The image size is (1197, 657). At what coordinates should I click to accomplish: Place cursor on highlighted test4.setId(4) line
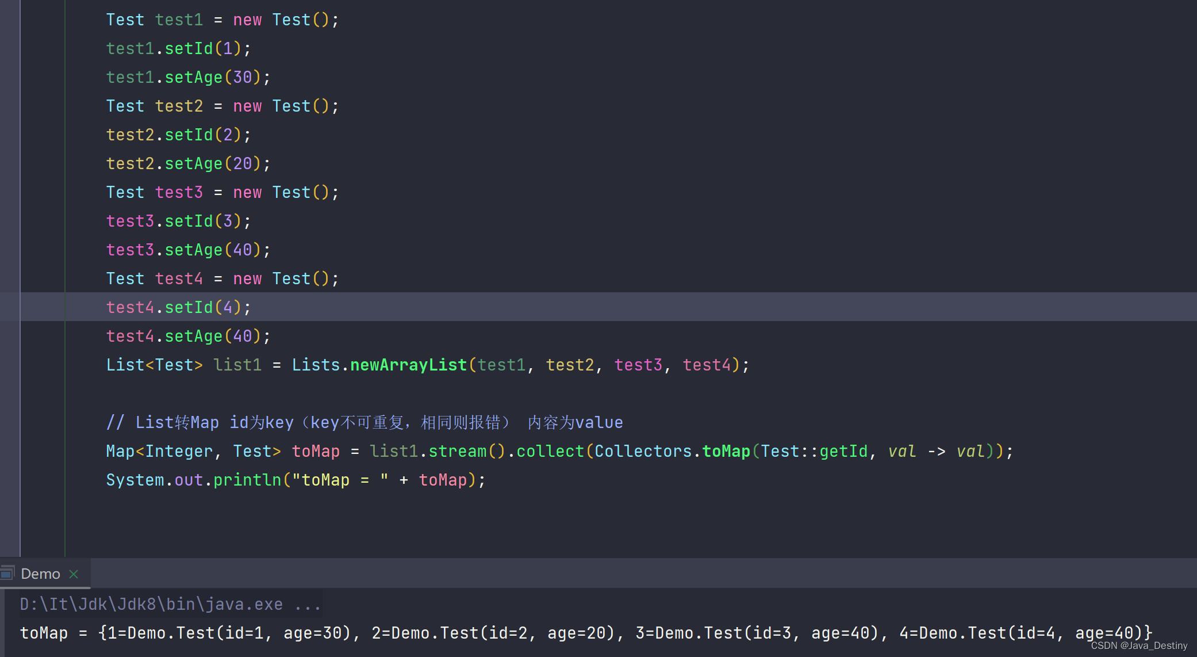click(178, 307)
